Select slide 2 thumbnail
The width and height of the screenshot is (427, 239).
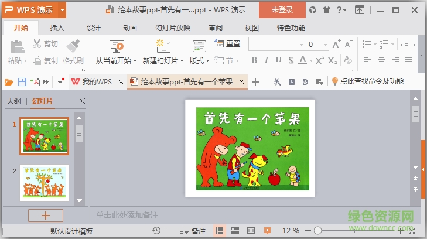44,183
